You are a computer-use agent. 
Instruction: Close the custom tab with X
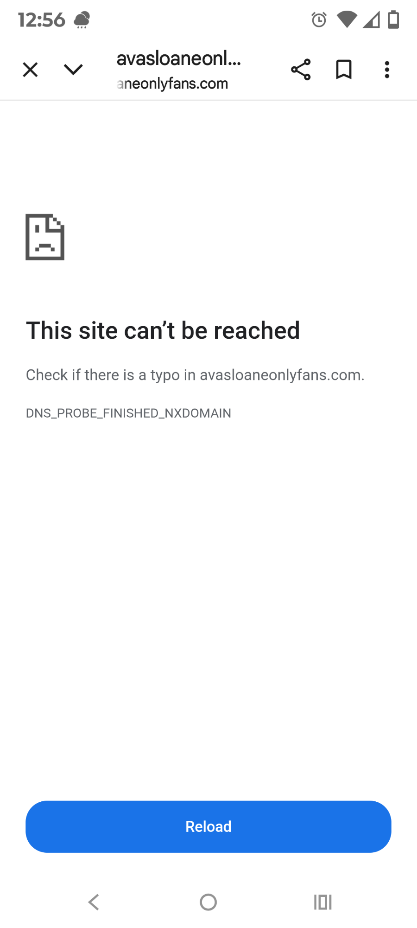click(x=30, y=70)
